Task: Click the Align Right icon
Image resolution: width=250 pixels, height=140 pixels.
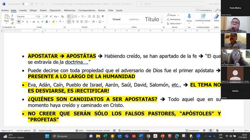Action: click(x=77, y=22)
